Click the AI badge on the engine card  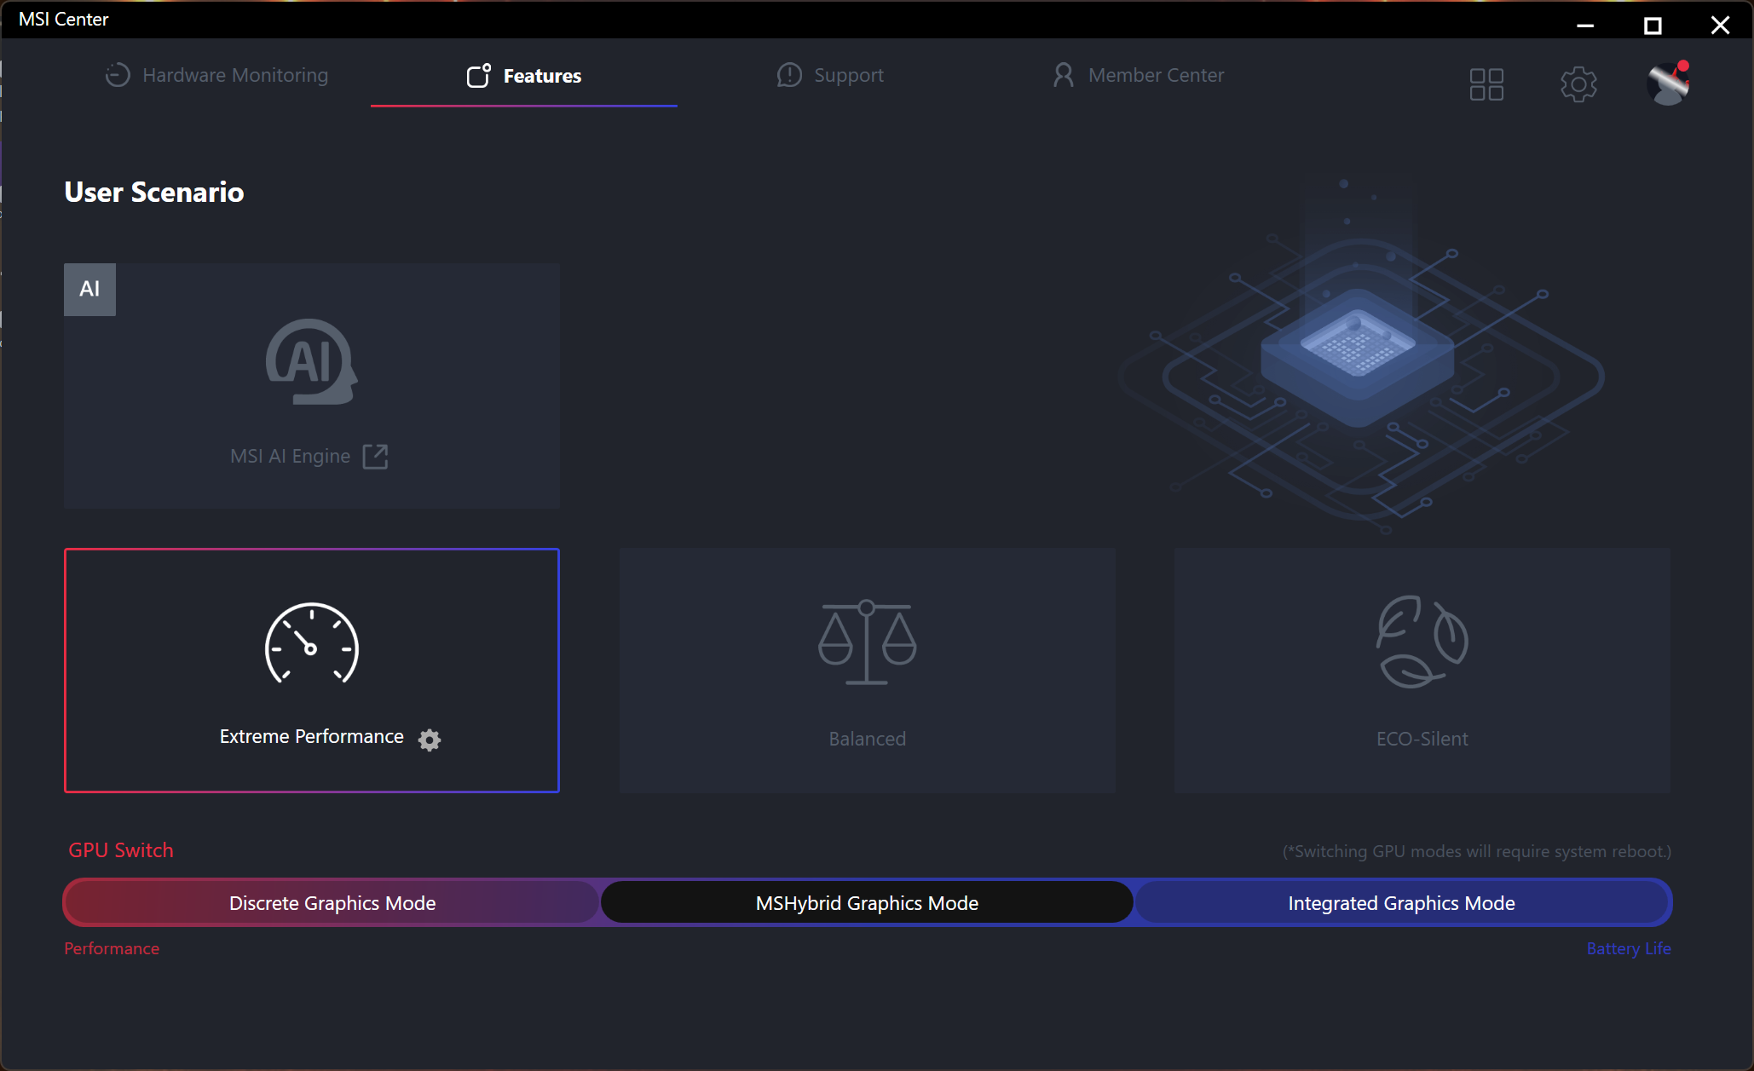coord(89,290)
